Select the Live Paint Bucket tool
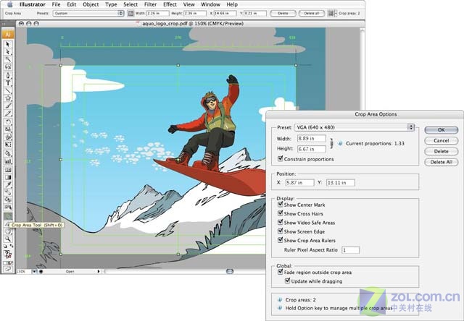 tap(8, 200)
